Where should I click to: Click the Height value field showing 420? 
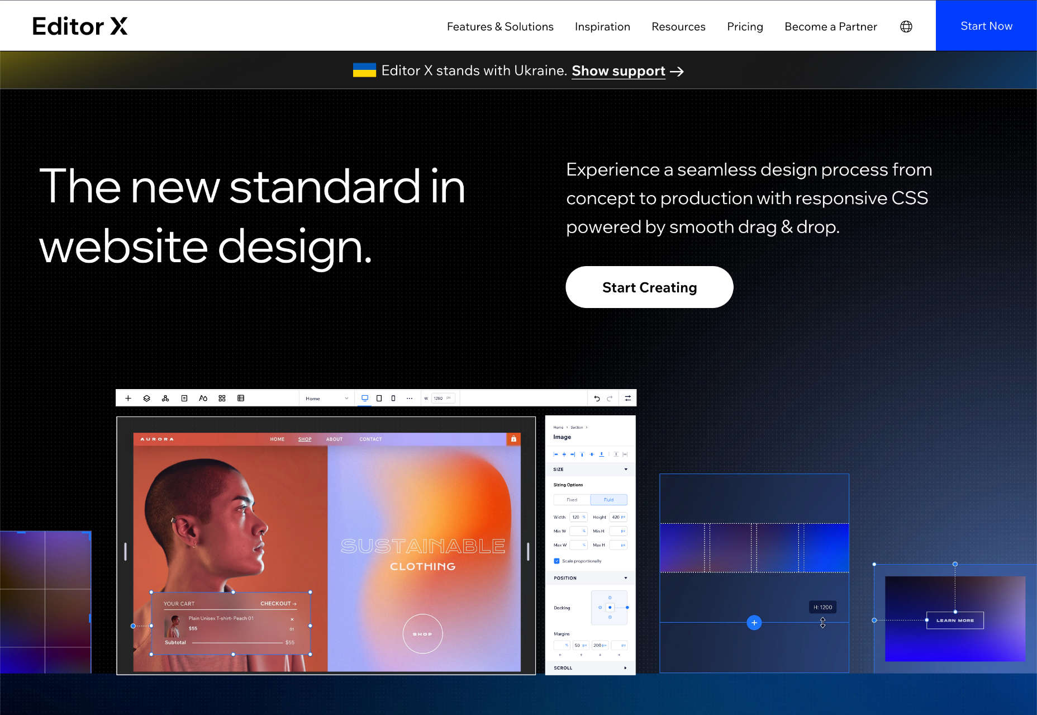click(618, 517)
